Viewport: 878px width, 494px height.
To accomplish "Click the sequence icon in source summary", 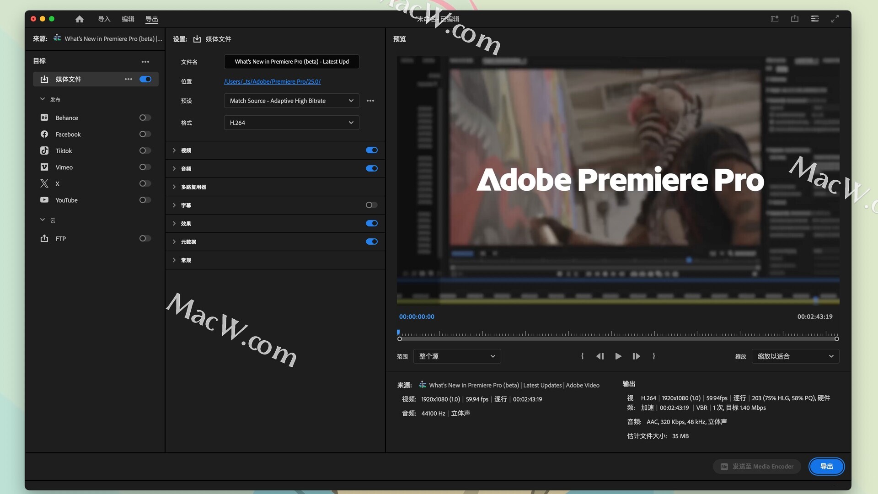I will [x=423, y=385].
